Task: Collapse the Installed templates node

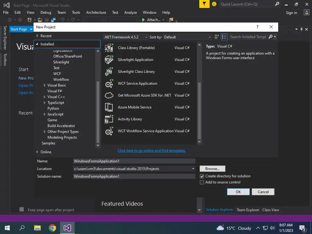Action: click(x=37, y=44)
